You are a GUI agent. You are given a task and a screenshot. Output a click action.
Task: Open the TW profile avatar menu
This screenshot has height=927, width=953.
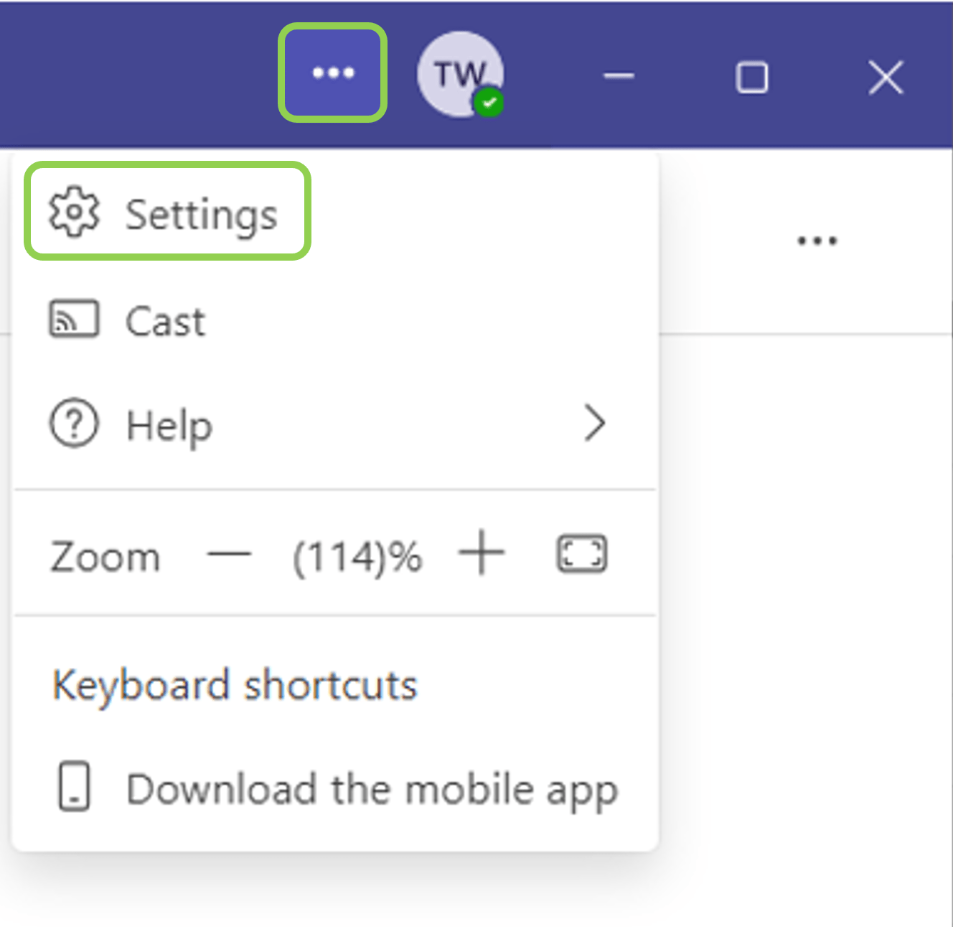[459, 74]
